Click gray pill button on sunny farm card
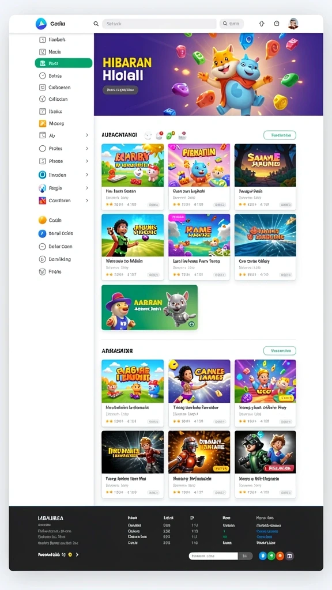 (x=153, y=205)
